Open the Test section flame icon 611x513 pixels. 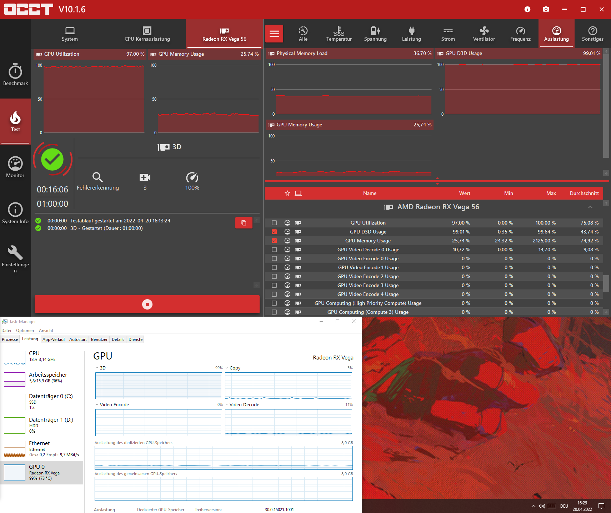(15, 117)
